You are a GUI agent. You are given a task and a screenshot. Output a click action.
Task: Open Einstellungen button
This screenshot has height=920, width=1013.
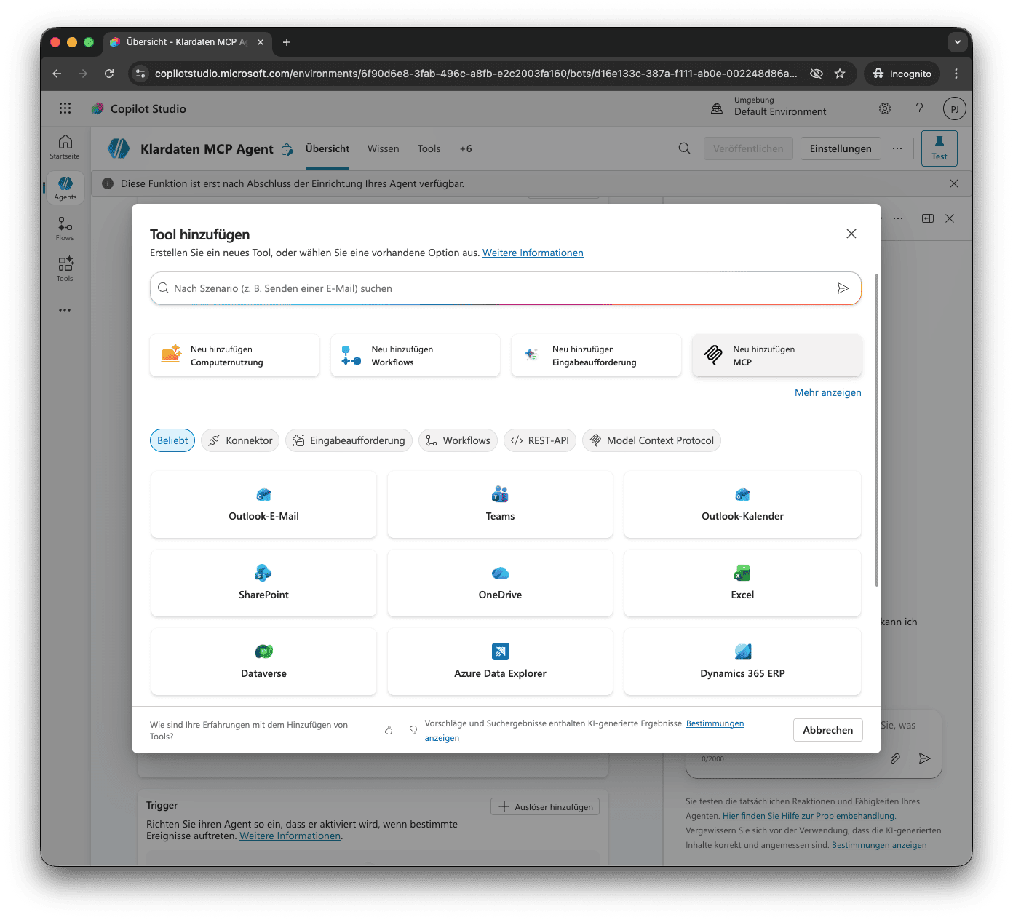(x=841, y=148)
